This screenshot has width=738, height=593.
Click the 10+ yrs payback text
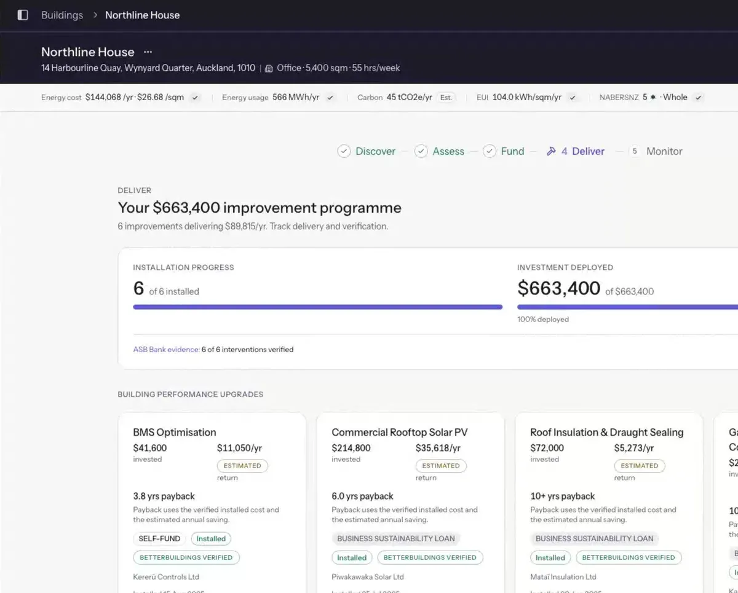[563, 496]
